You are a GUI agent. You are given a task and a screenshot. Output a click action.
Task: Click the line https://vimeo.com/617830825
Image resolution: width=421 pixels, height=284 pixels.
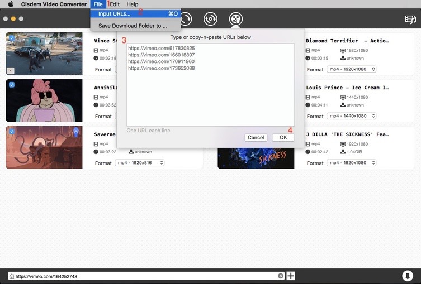pyautogui.click(x=162, y=48)
